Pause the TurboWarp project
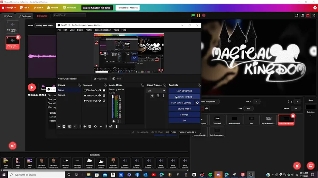The width and height of the screenshot is (318, 178). 198,15
